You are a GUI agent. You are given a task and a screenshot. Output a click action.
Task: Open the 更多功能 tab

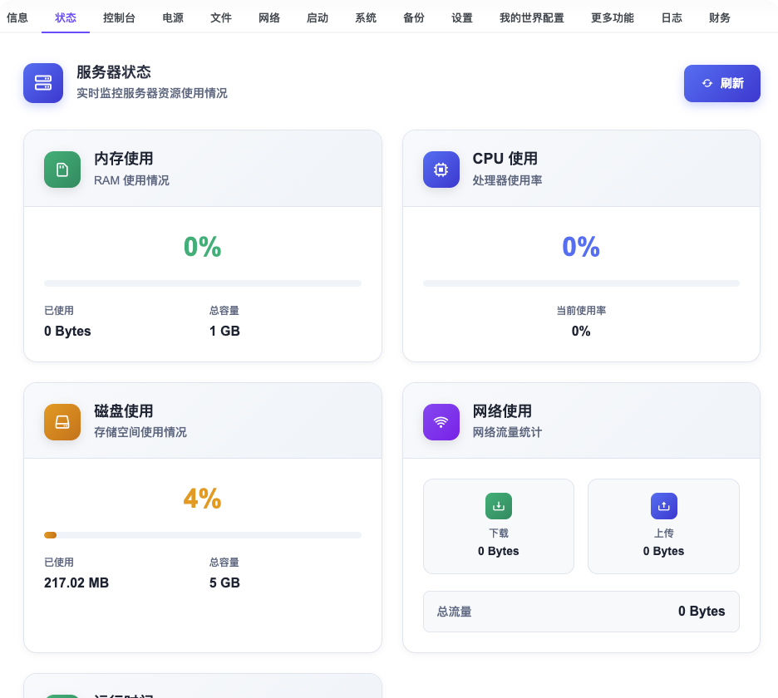[x=613, y=17]
